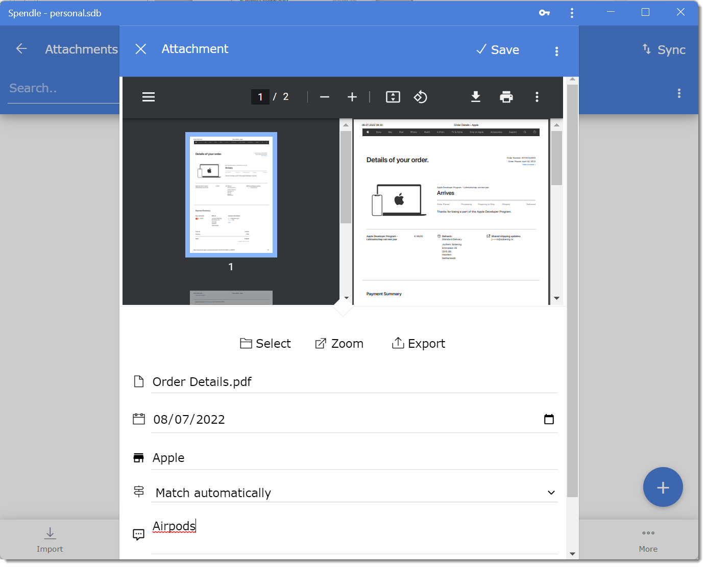Viewport: 706px width, 567px height.
Task: Click the comment icon beside note
Action: tap(139, 534)
